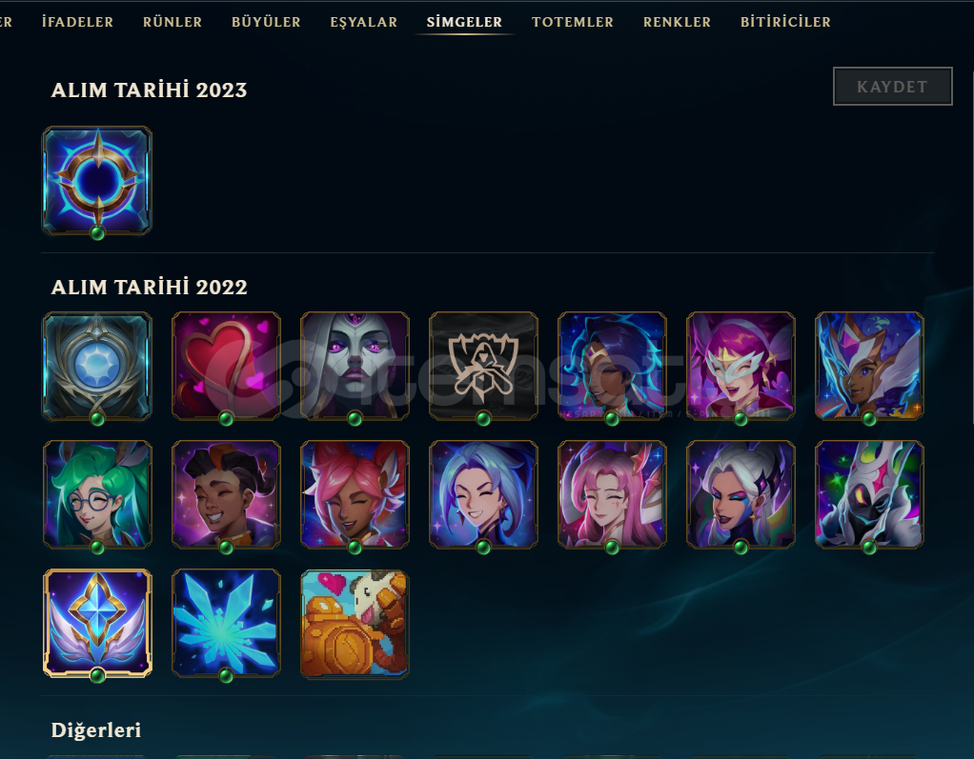Pick the pale woman with purple eyes icon
This screenshot has width=974, height=759.
(355, 366)
